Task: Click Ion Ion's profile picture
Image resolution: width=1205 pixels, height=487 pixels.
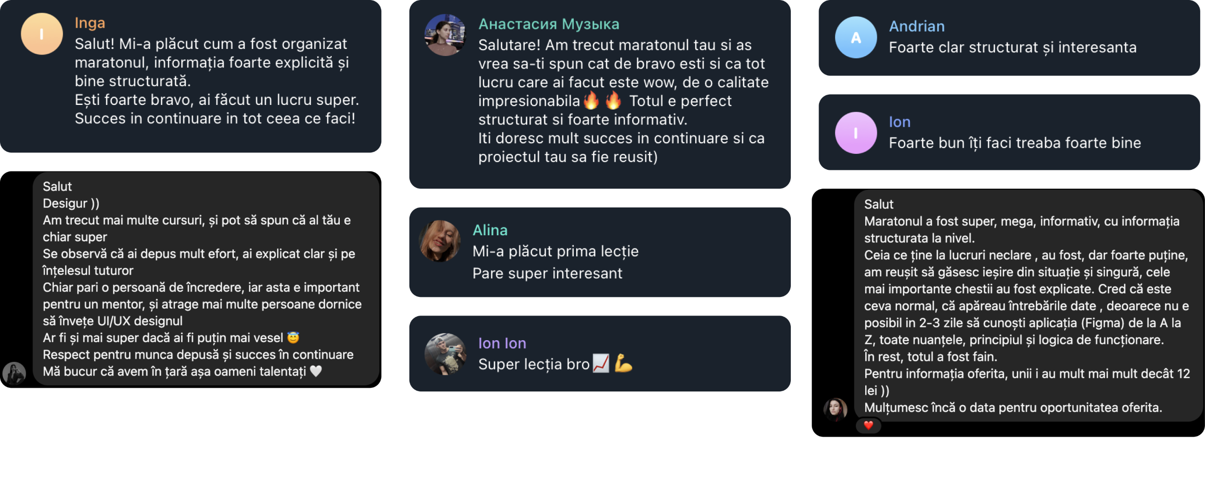Action: (445, 354)
